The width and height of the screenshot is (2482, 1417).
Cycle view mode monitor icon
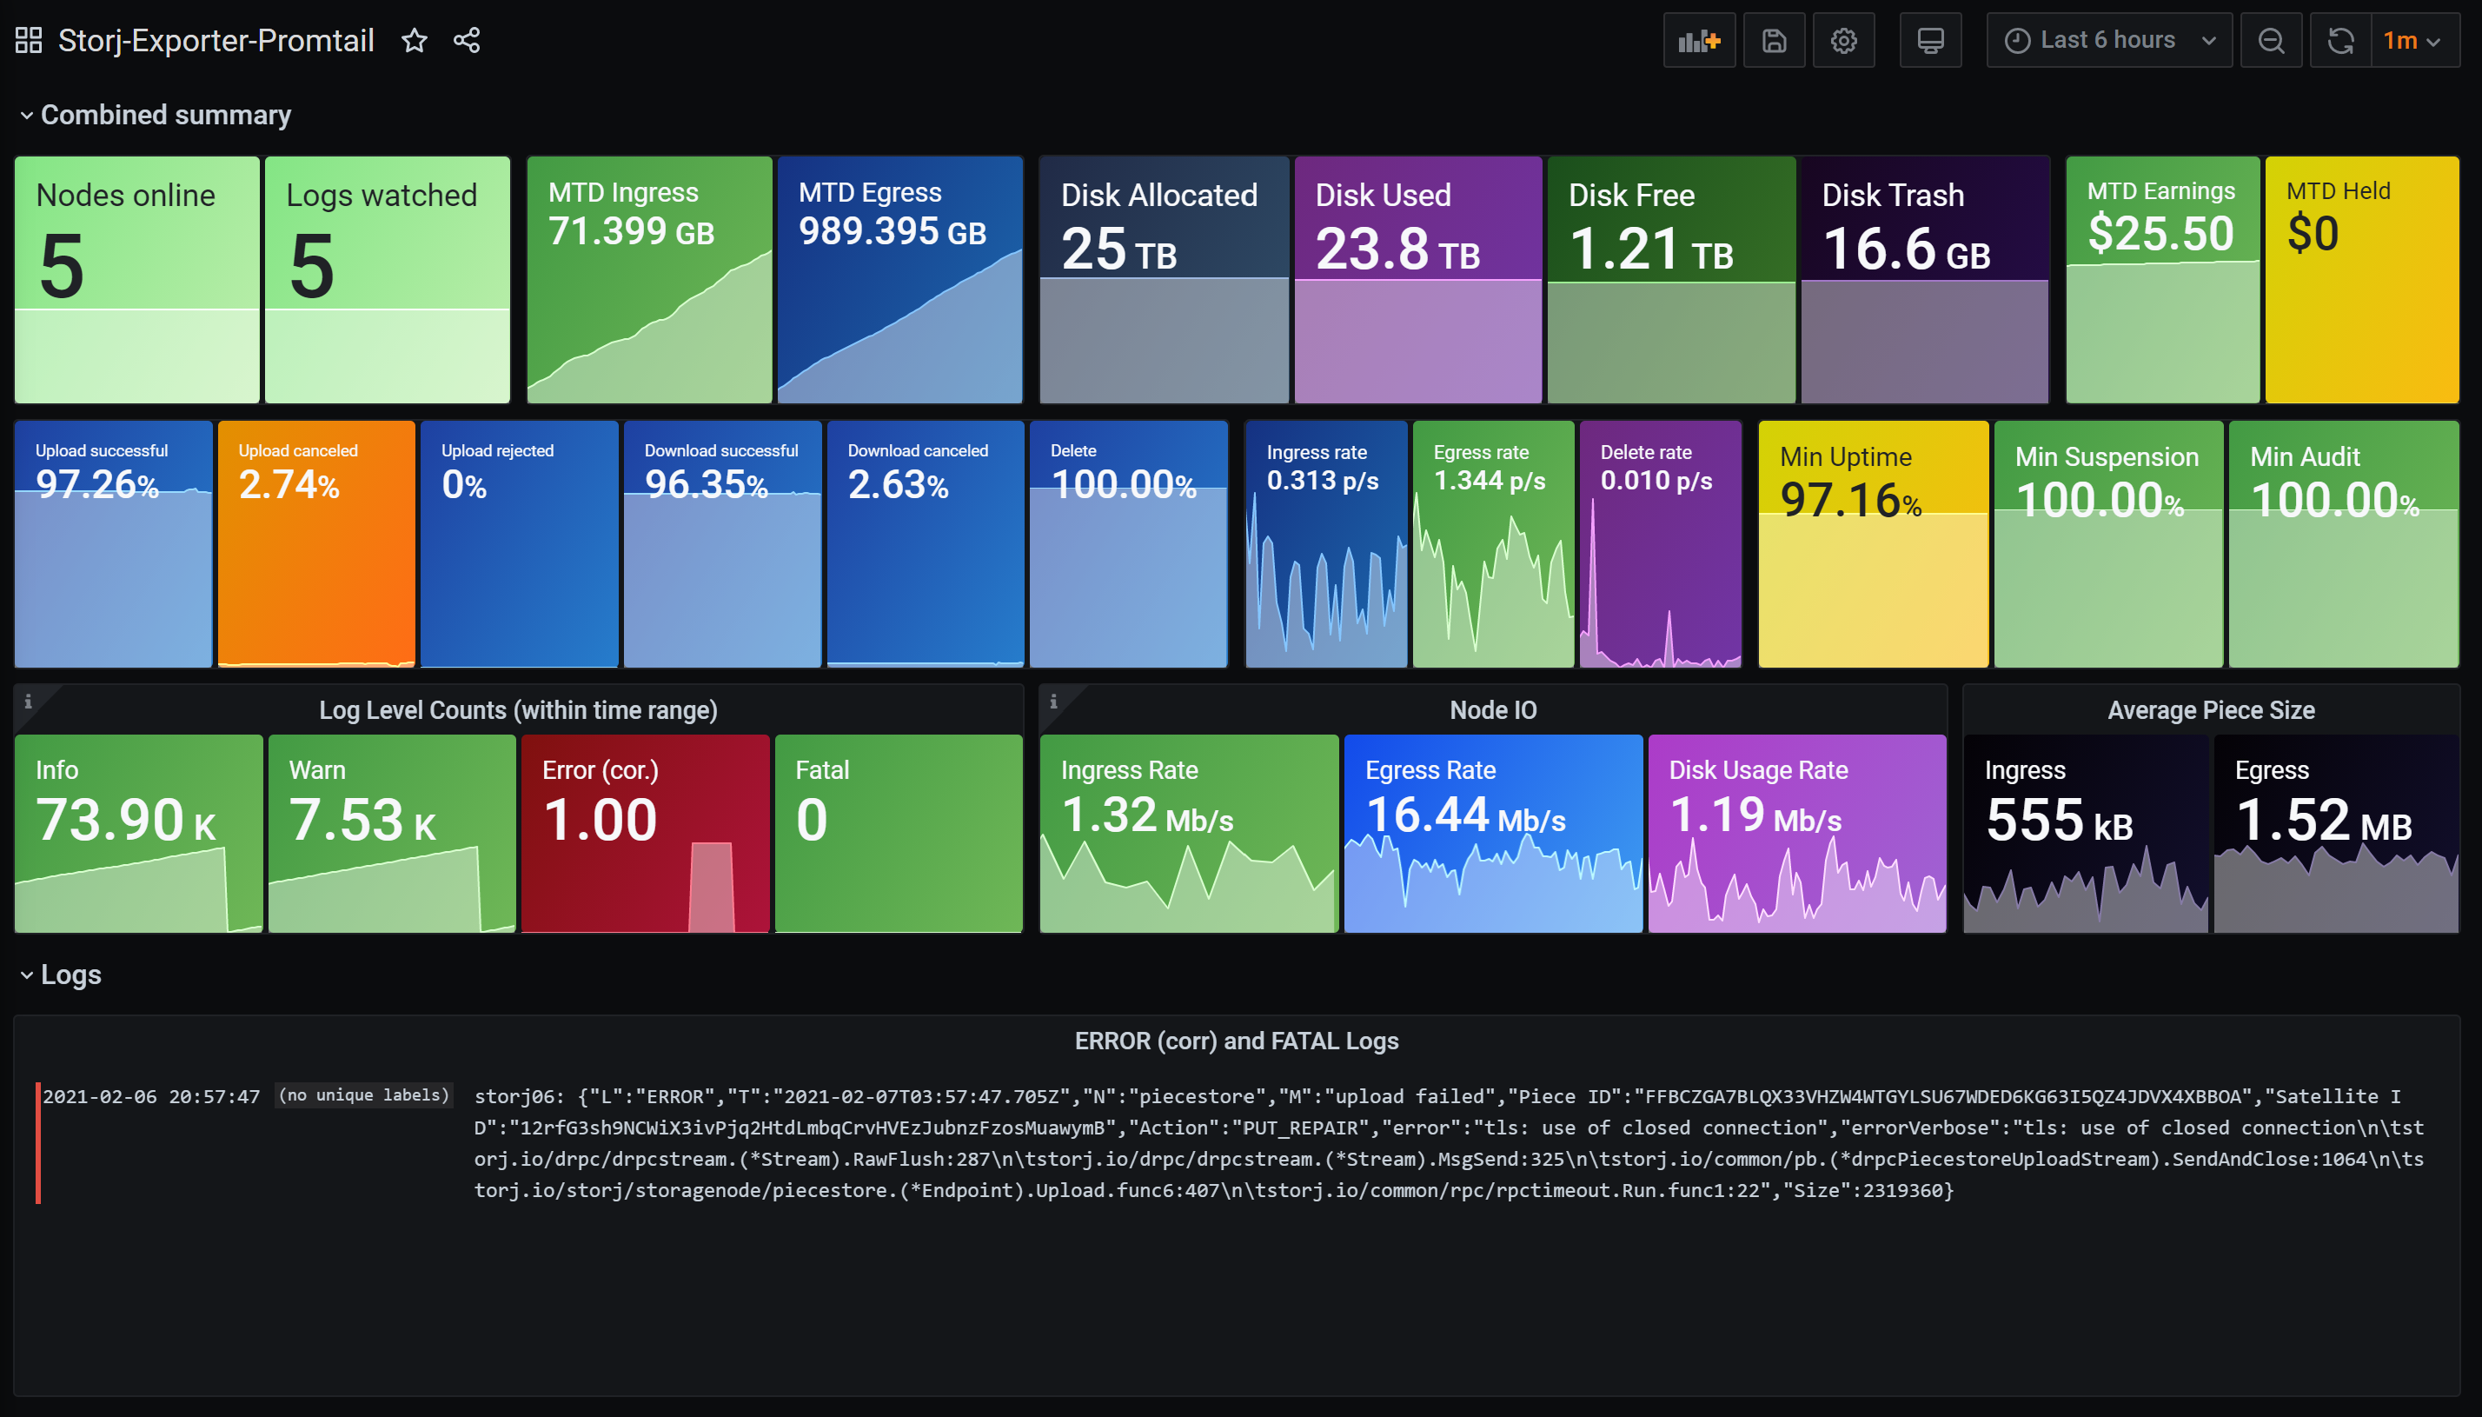(1930, 40)
